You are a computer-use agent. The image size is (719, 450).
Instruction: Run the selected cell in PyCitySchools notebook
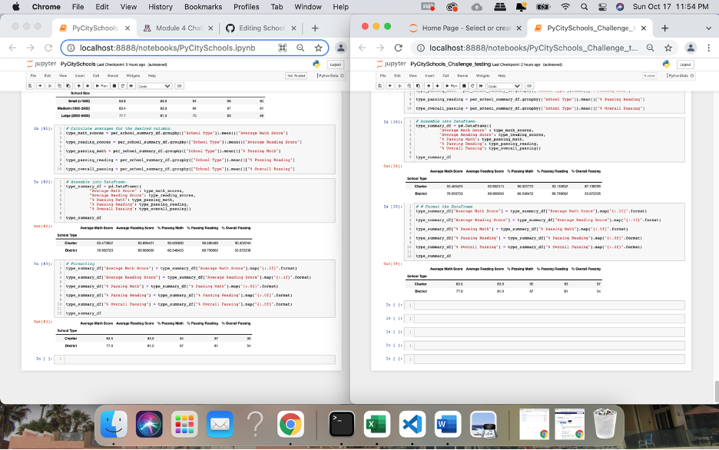[101, 86]
